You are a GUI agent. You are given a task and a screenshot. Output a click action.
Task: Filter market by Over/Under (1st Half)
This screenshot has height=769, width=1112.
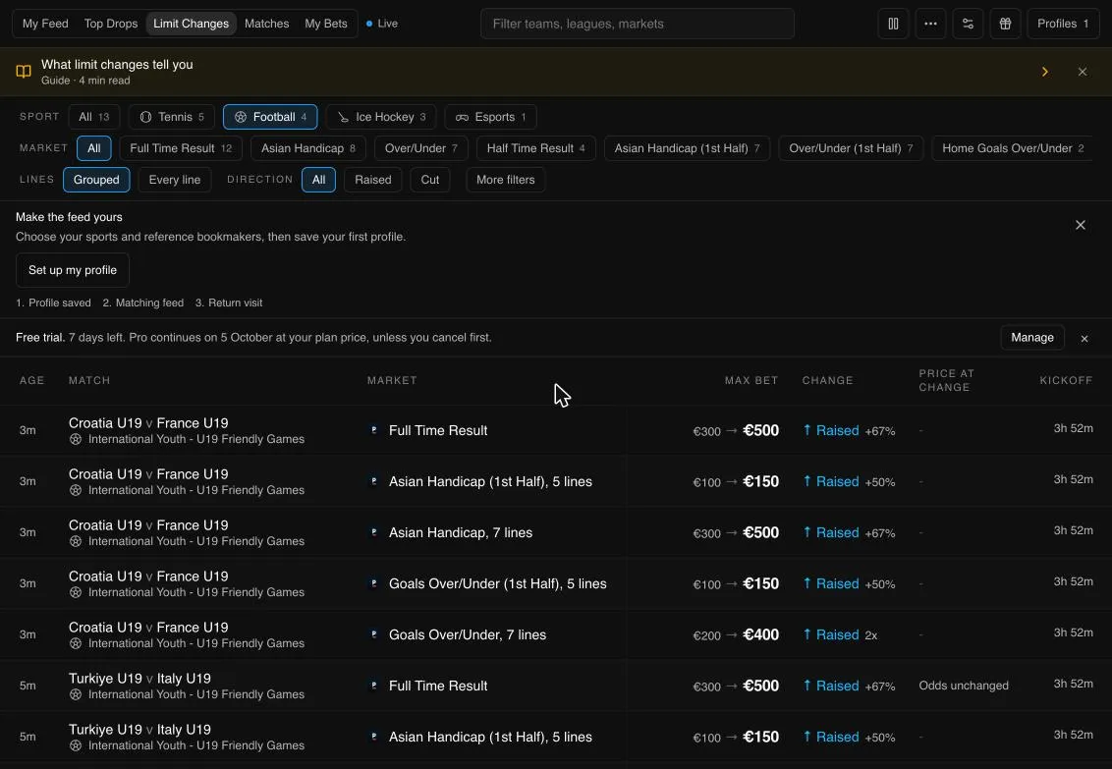point(851,148)
